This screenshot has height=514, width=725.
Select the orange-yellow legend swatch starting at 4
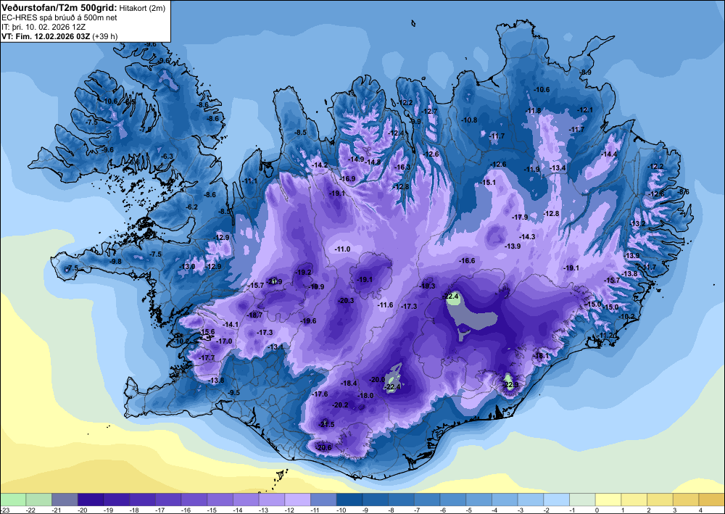tap(712, 500)
